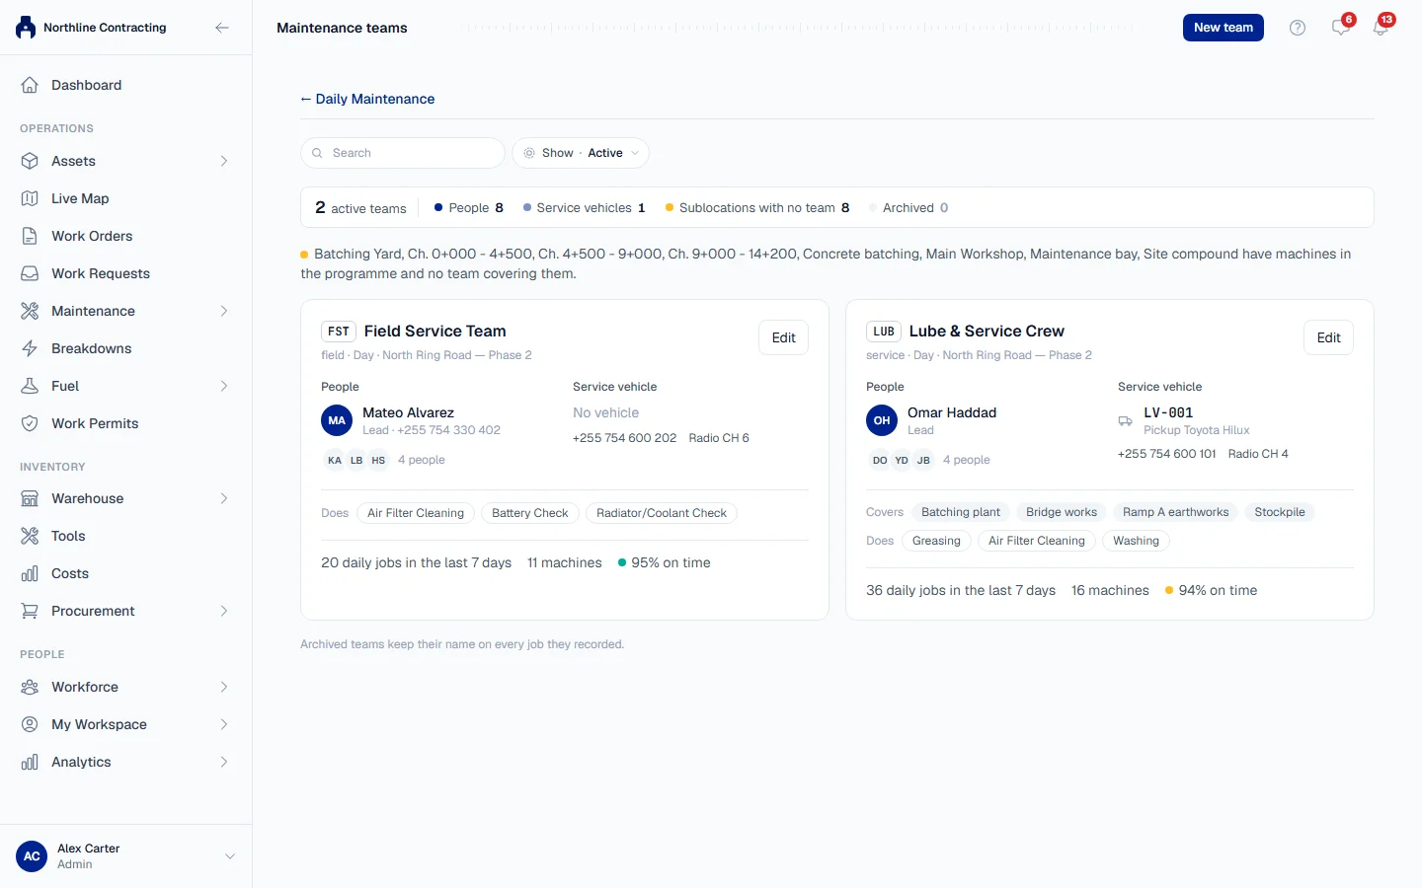The image size is (1422, 888).
Task: Open Work Requests page
Action: pos(126,273)
